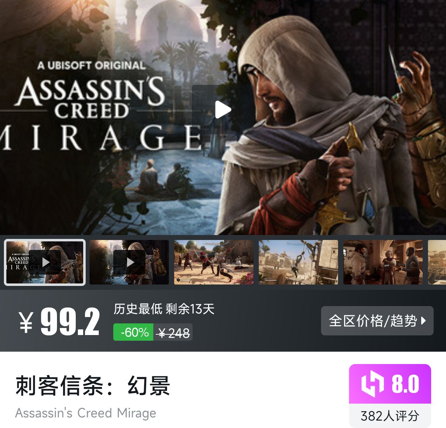Click the 历史最低 剩余13天 label

(x=164, y=309)
